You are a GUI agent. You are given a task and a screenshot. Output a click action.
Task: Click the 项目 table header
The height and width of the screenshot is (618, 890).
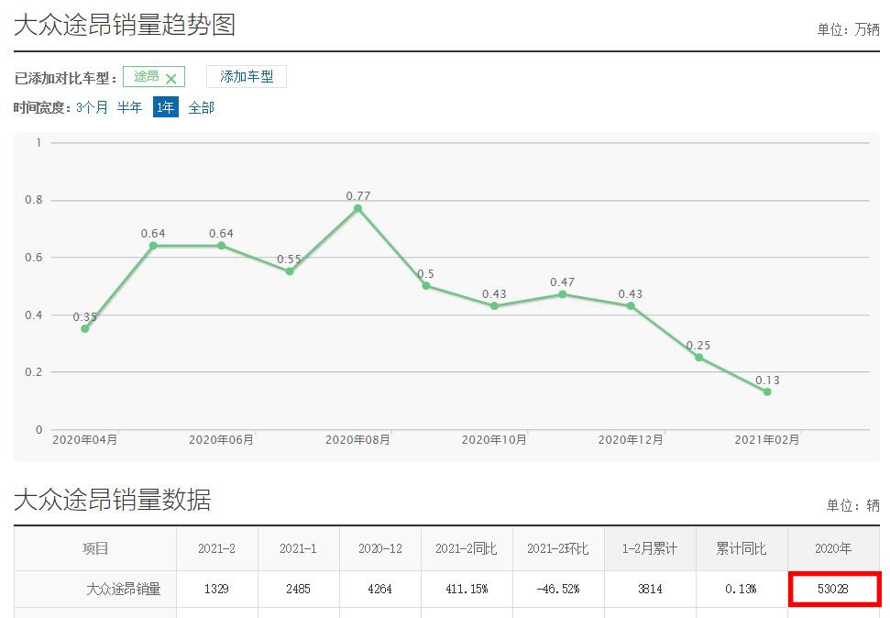(95, 548)
